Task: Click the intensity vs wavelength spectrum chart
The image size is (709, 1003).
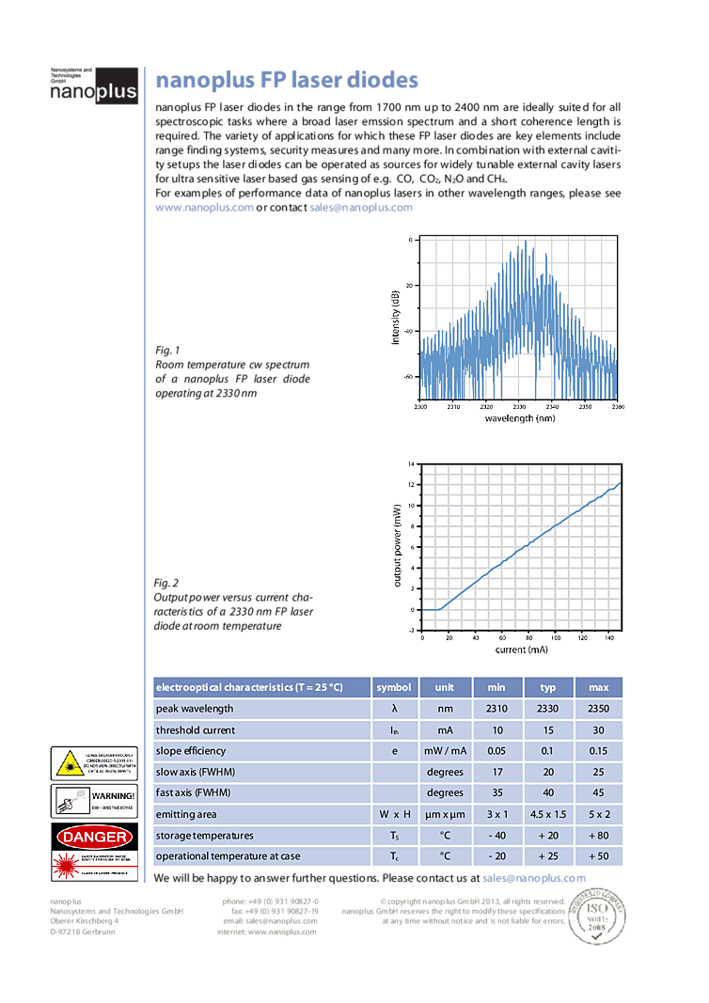Action: click(506, 327)
